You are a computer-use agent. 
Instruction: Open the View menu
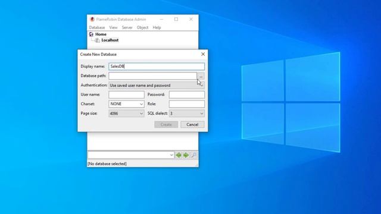pos(113,27)
